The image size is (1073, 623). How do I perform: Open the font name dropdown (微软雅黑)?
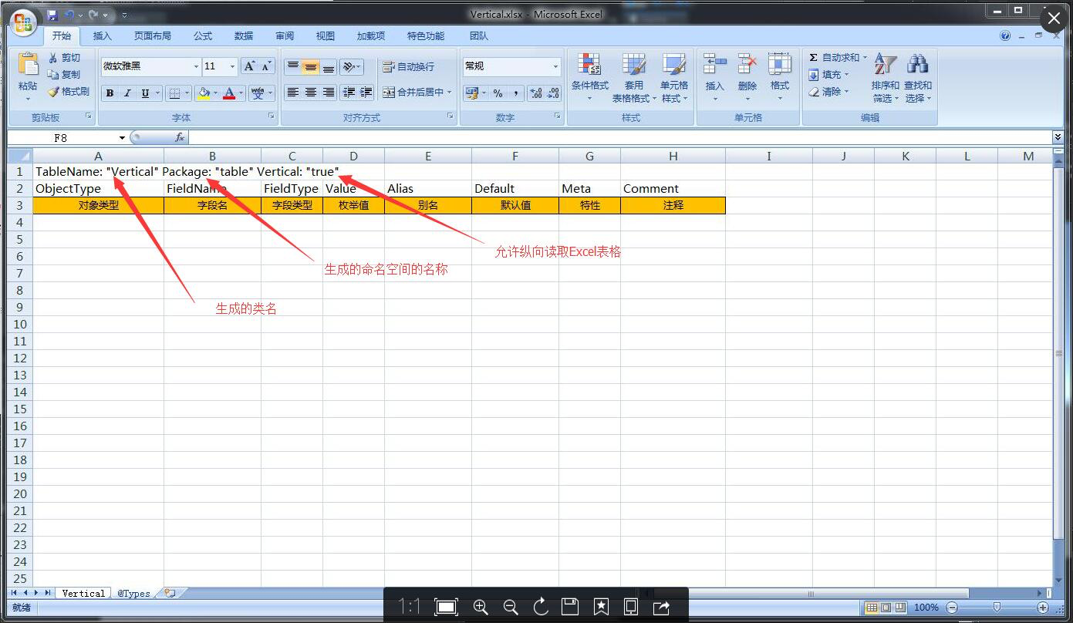195,66
